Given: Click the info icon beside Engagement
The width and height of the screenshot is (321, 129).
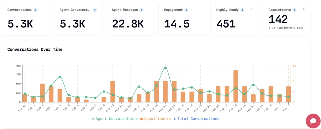Looking at the screenshot, I should pos(186,10).
